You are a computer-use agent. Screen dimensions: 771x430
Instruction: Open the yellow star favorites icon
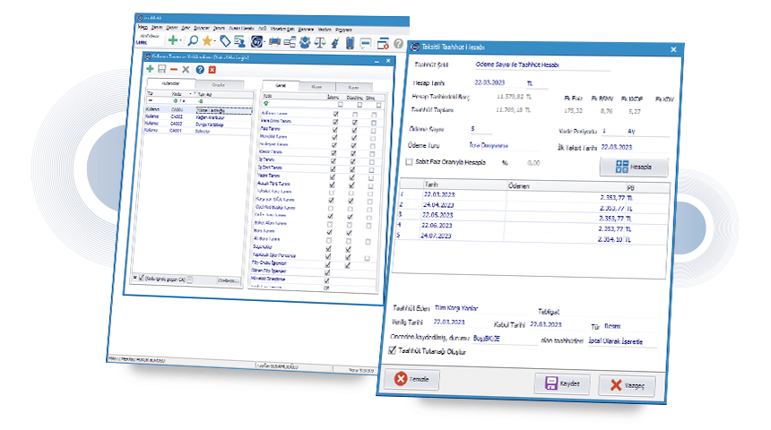tap(207, 41)
